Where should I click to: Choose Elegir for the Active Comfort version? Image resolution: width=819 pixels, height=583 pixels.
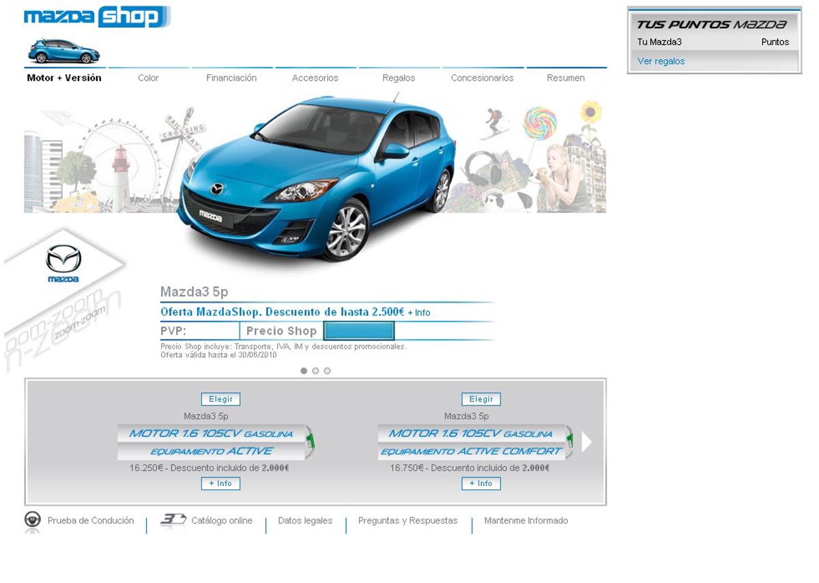481,399
